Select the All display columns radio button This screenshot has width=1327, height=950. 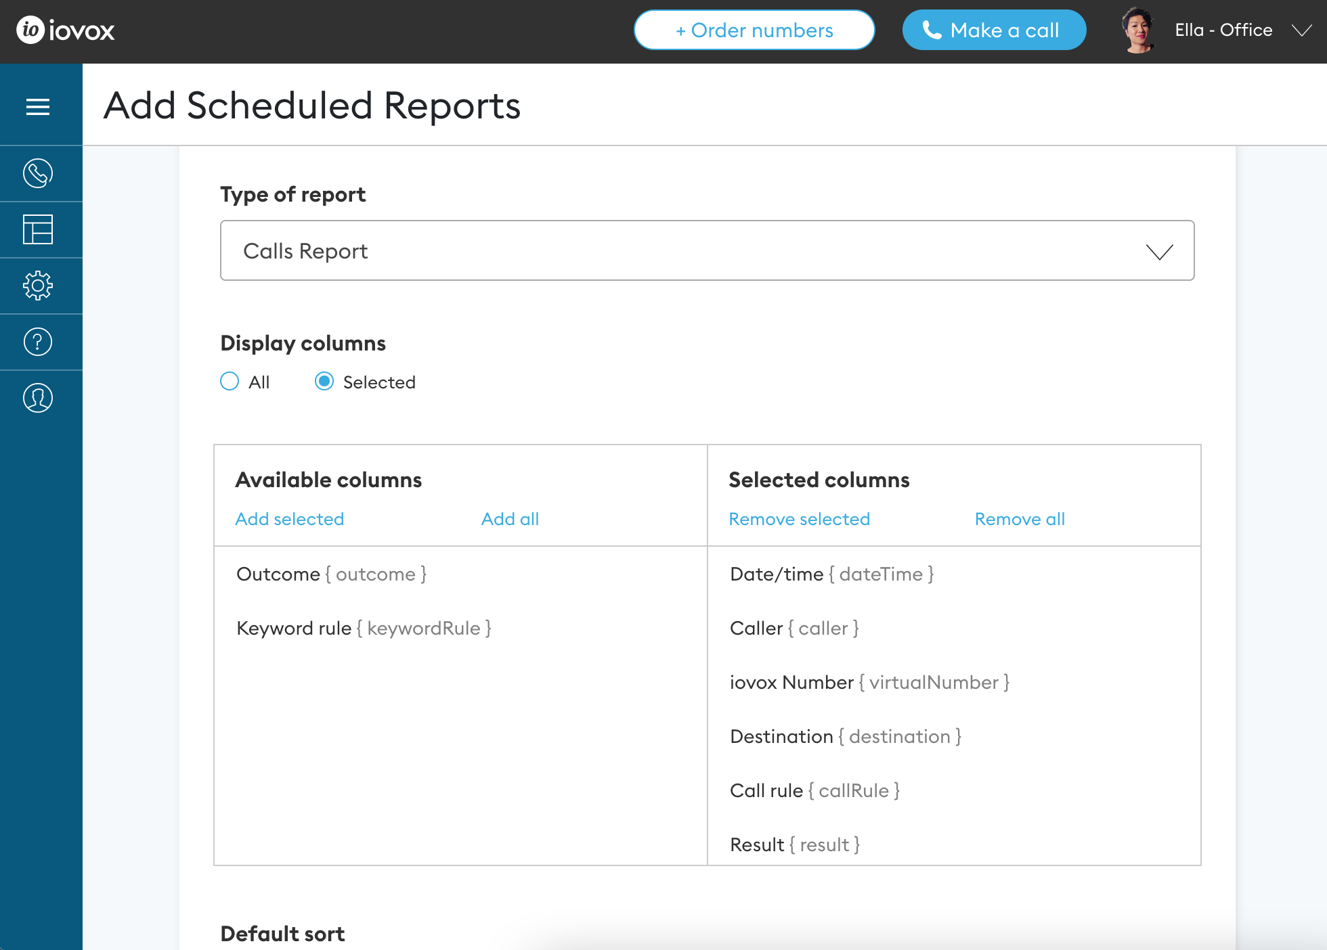pyautogui.click(x=230, y=382)
